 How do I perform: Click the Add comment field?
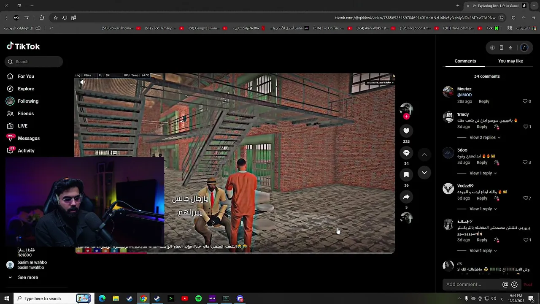pos(472,285)
